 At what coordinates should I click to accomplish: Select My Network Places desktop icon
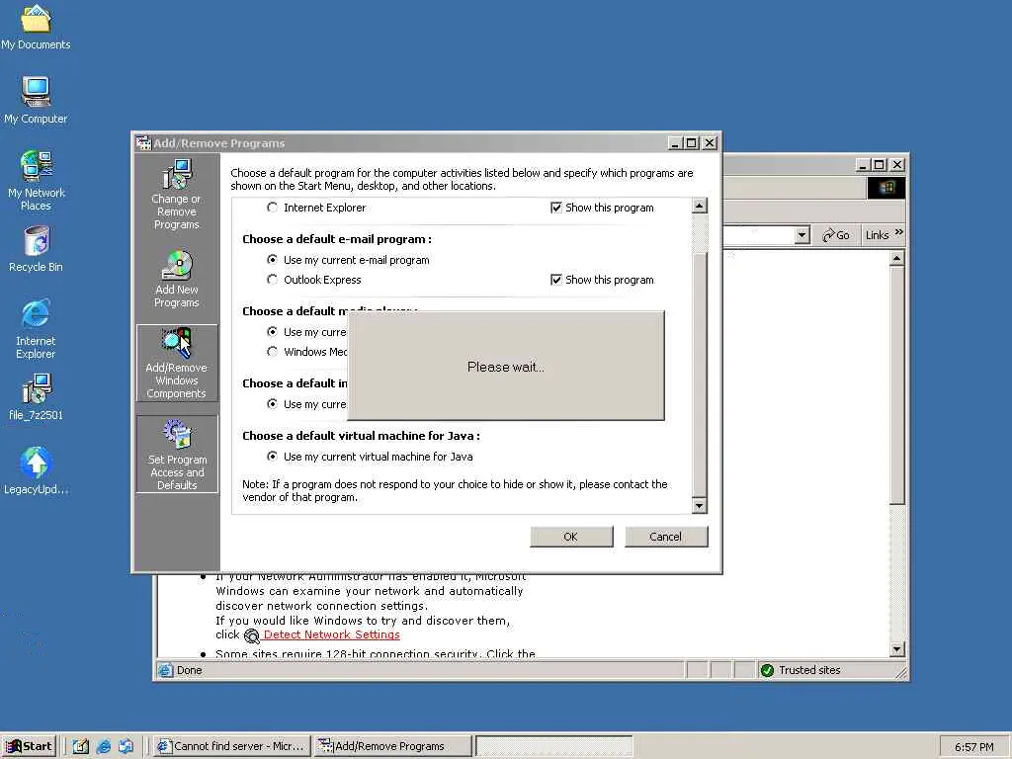pos(36,181)
